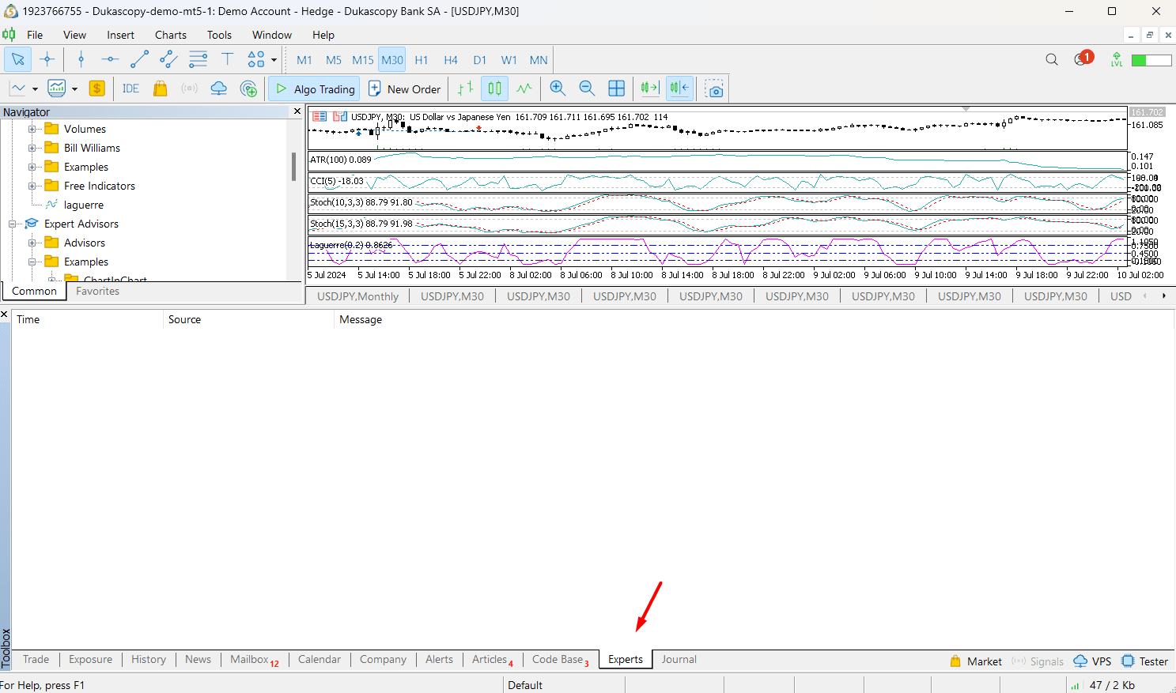Zoom in on the chart
Image resolution: width=1176 pixels, height=693 pixels.
coord(558,89)
